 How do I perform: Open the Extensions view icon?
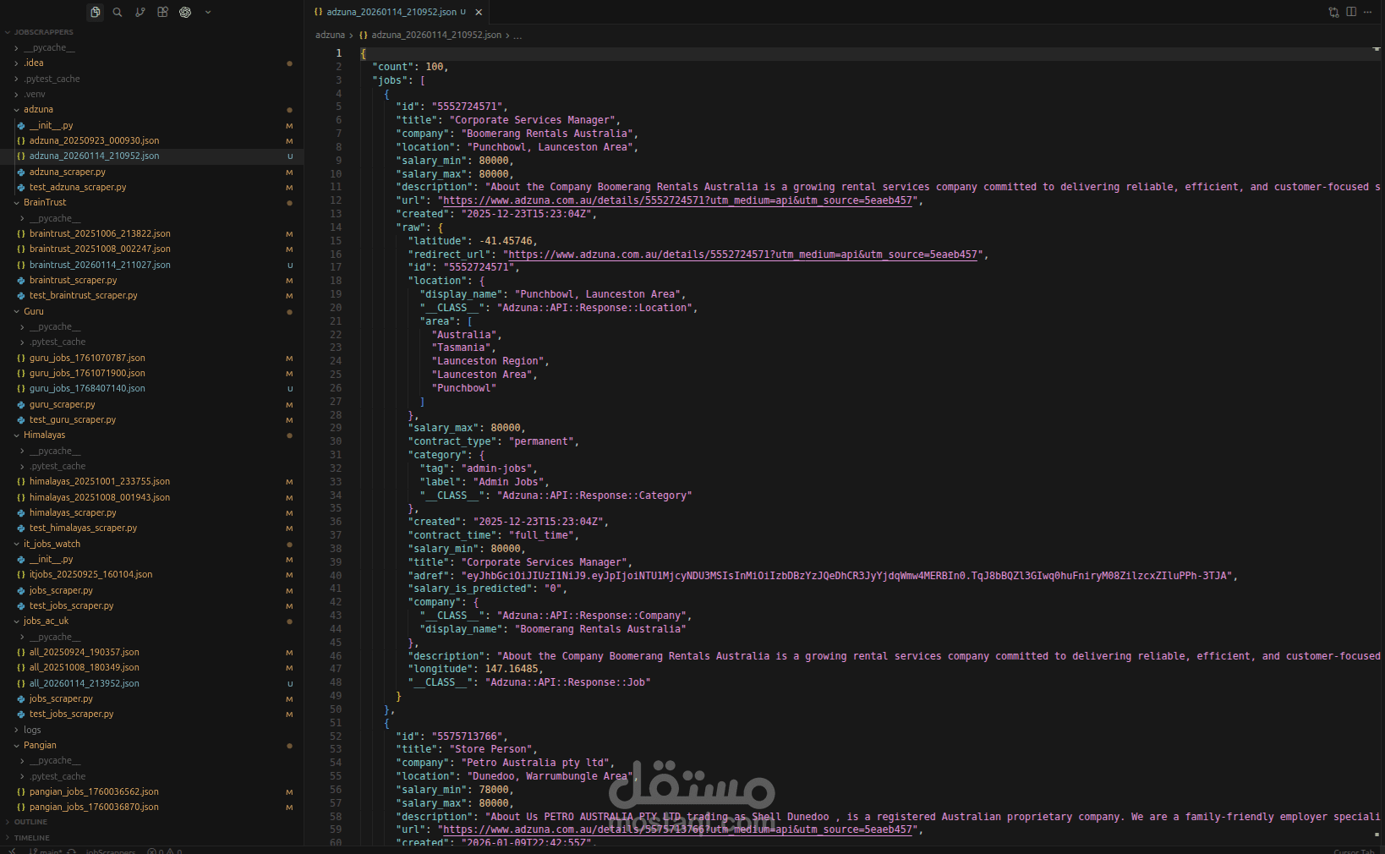(x=162, y=12)
